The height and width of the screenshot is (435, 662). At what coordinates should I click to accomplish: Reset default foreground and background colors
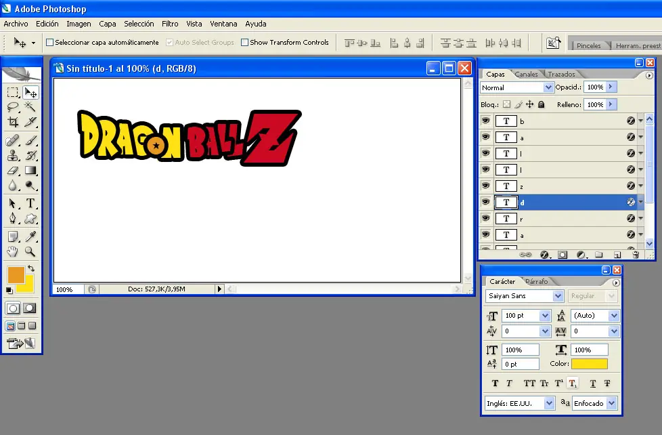(x=9, y=290)
